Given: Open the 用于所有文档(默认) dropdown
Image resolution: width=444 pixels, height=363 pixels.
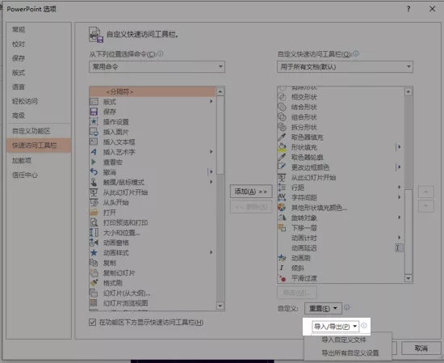Looking at the screenshot, I should 345,67.
